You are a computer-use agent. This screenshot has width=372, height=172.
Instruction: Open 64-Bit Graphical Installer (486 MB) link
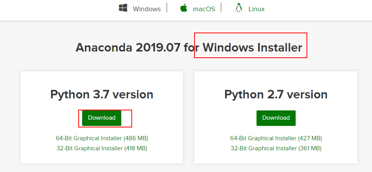102,138
